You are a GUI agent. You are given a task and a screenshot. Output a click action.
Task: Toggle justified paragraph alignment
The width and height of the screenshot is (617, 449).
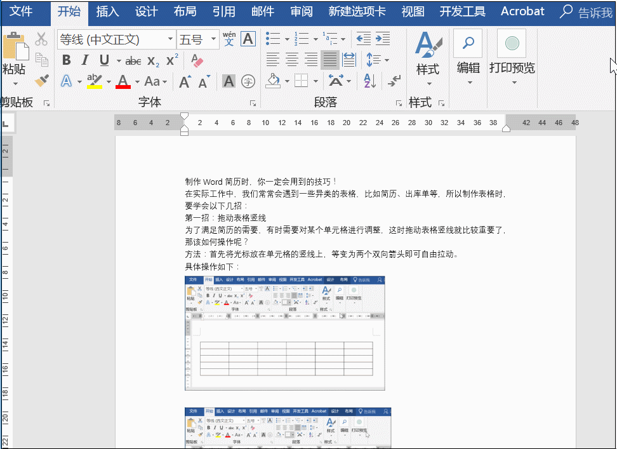click(329, 60)
